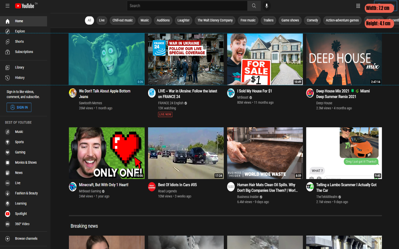Play the highway cars thumbnail
The image size is (399, 249).
186,153
